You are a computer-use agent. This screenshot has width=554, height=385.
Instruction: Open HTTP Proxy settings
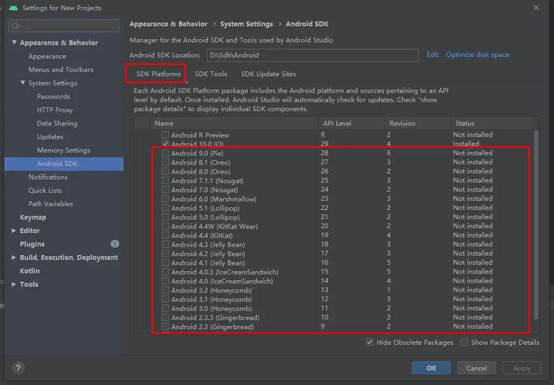coord(55,110)
